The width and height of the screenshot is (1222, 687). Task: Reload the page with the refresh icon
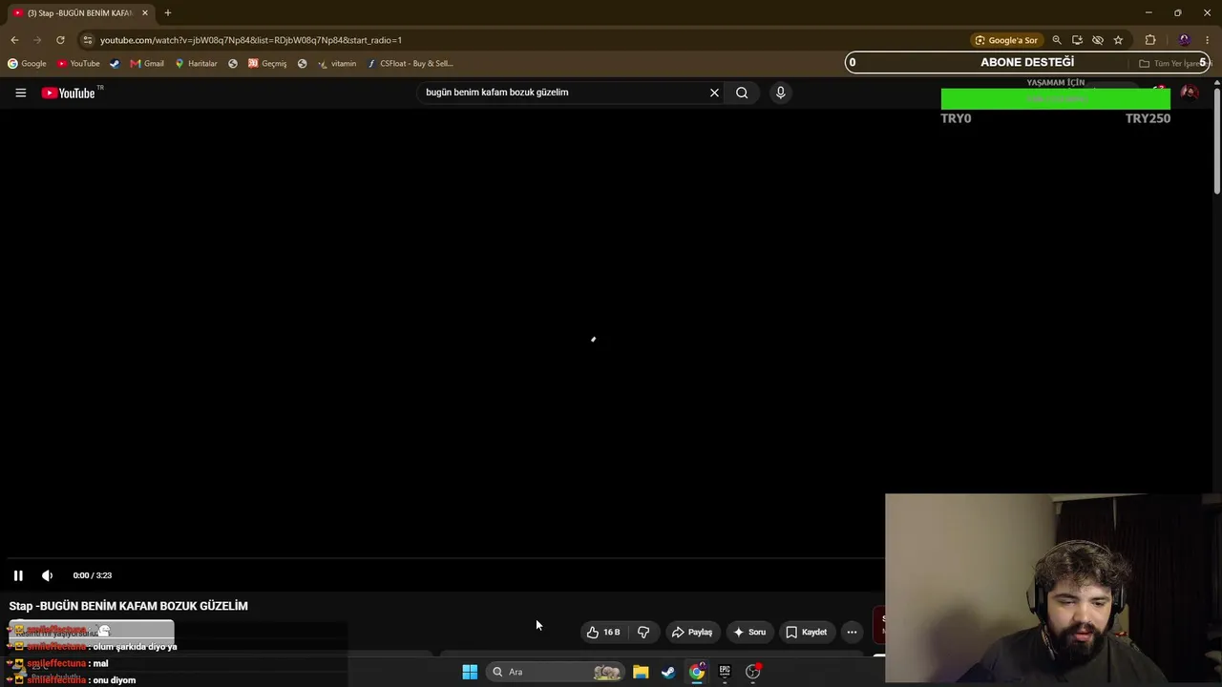point(60,40)
